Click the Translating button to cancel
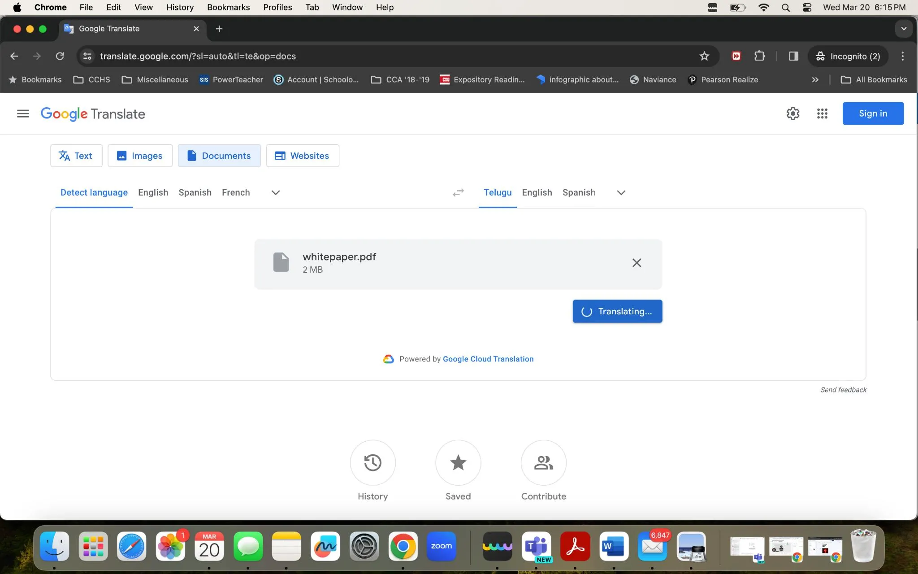Viewport: 918px width, 574px height. [x=617, y=311]
